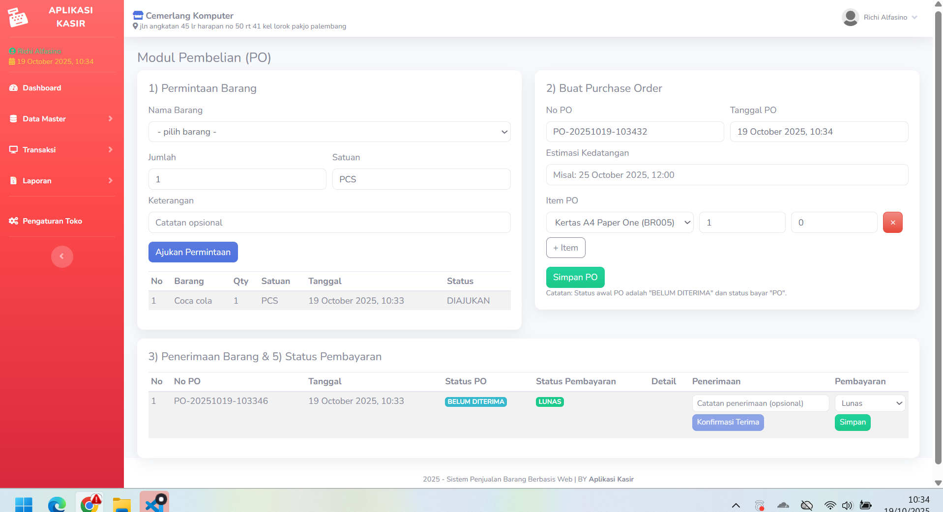This screenshot has width=943, height=512.
Task: Remove the PO item with red X
Action: coord(892,223)
